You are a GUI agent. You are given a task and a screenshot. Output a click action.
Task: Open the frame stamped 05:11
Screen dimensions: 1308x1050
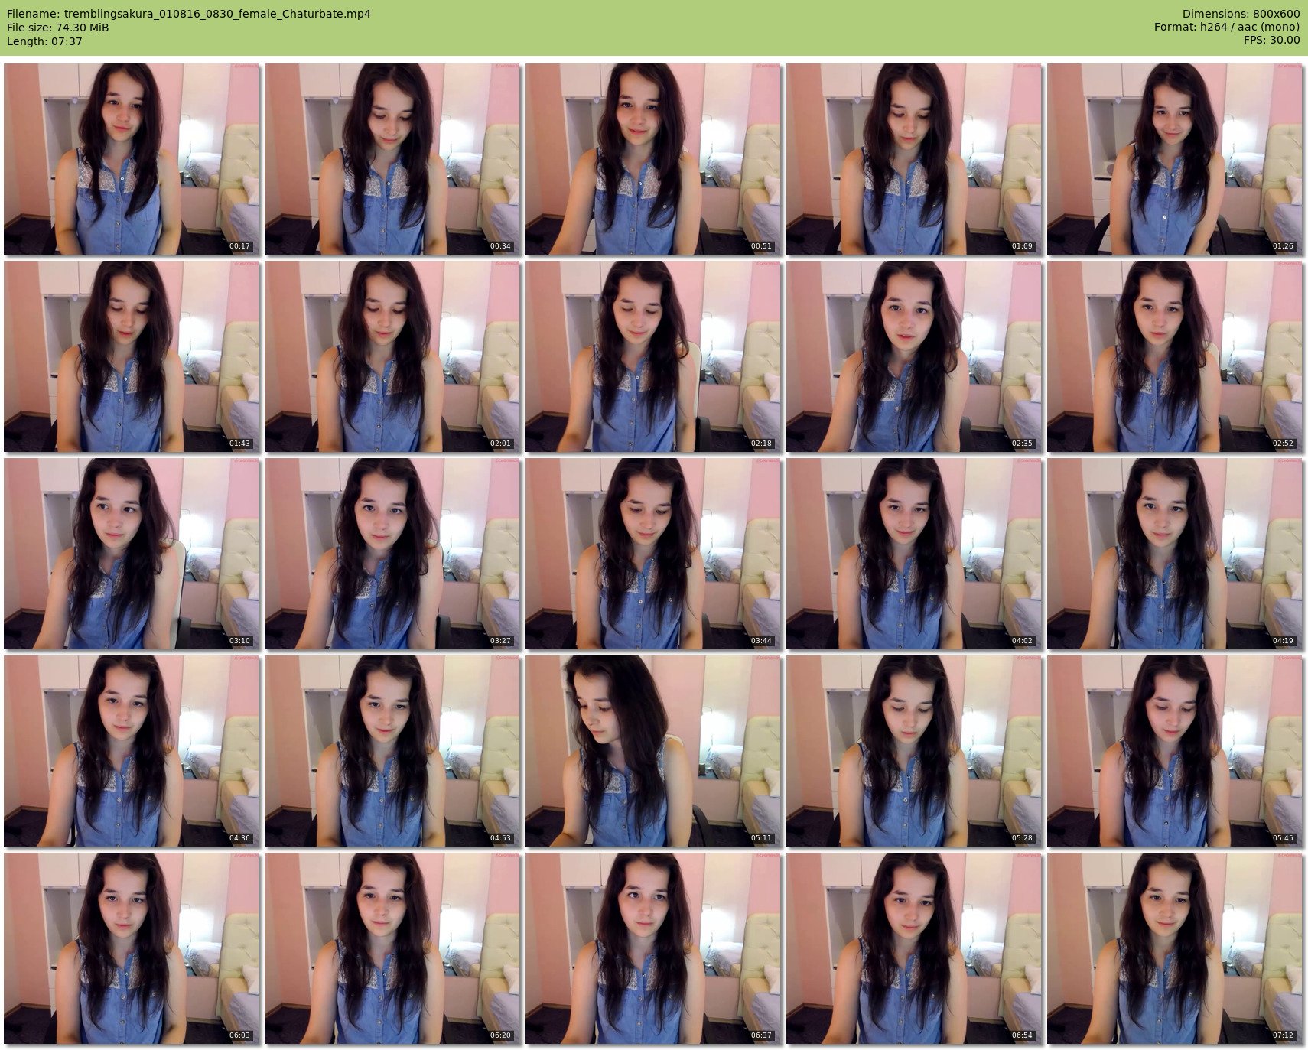[x=653, y=751]
